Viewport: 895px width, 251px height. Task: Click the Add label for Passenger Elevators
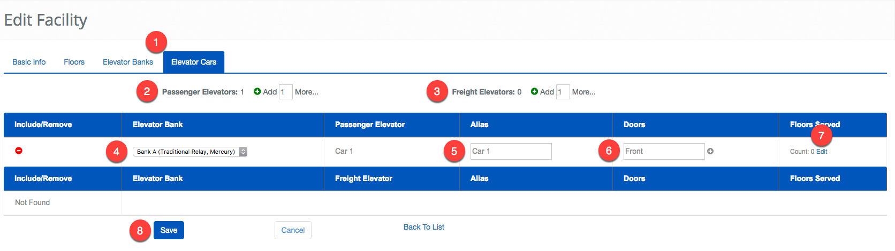click(x=270, y=92)
